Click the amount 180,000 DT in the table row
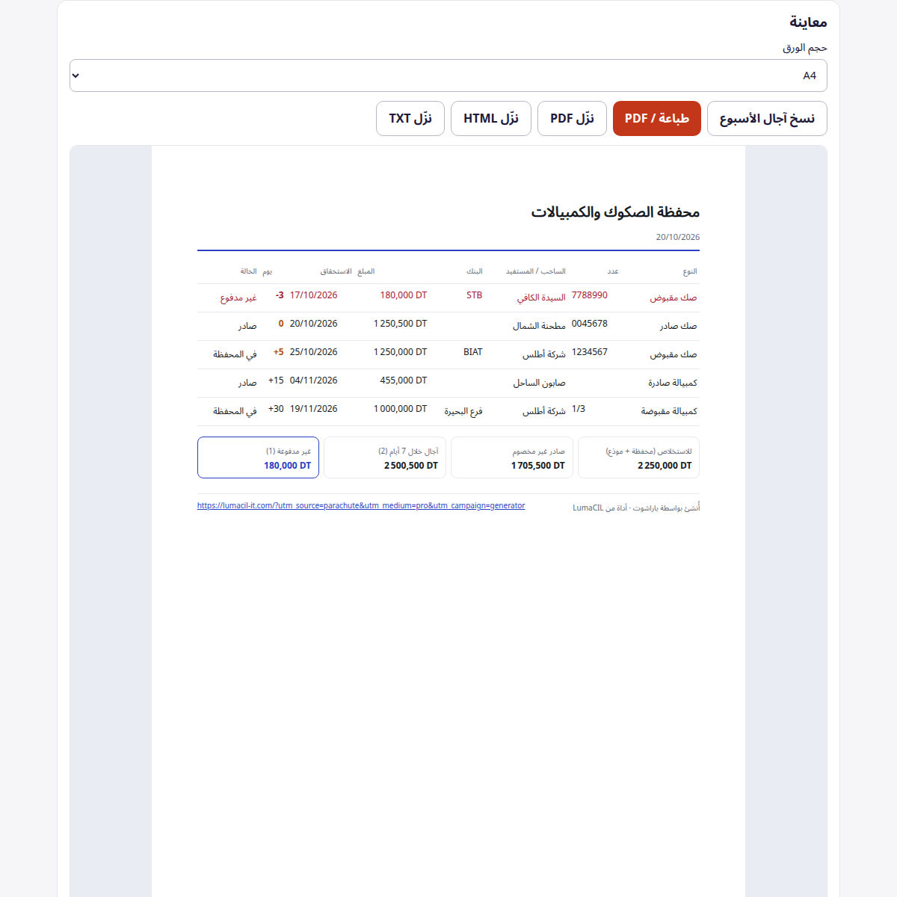 click(404, 295)
